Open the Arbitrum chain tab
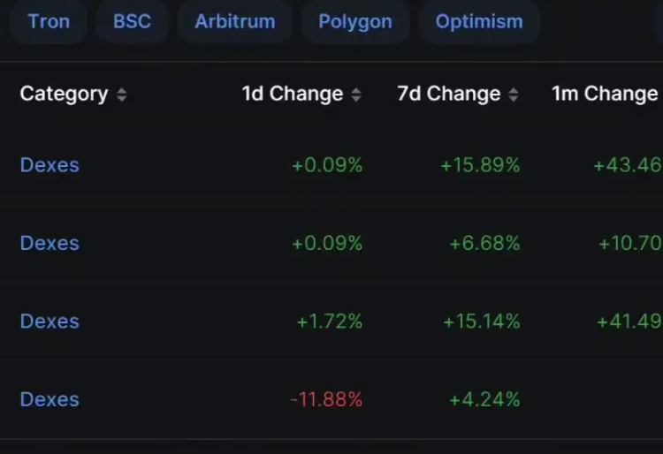The width and height of the screenshot is (663, 454). click(234, 21)
